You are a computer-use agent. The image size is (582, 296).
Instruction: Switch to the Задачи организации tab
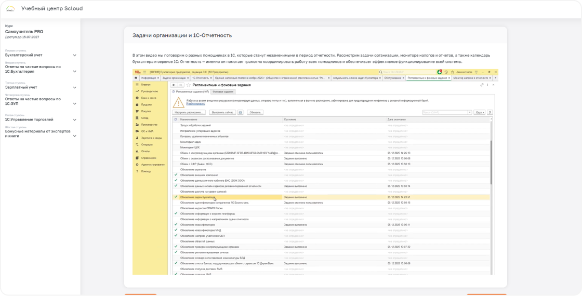click(174, 78)
